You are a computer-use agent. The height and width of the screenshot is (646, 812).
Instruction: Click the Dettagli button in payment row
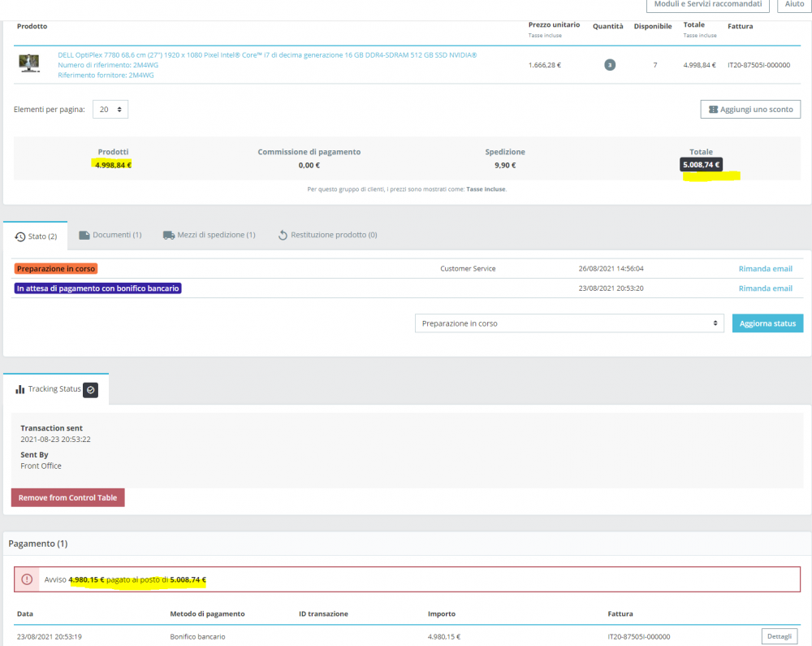point(780,636)
